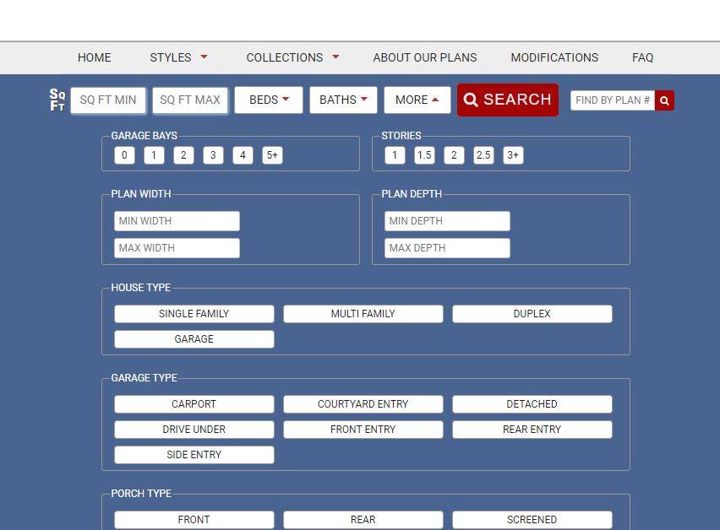
Task: Open the FAQ page
Action: click(x=642, y=57)
